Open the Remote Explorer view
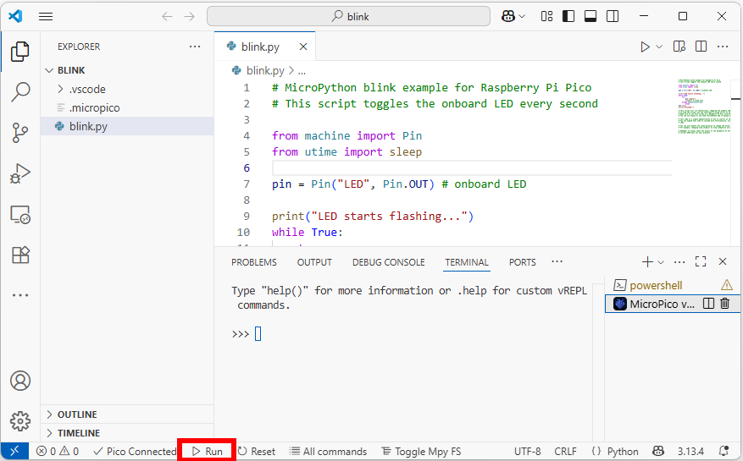Viewport: 743px width, 461px height. [x=19, y=214]
